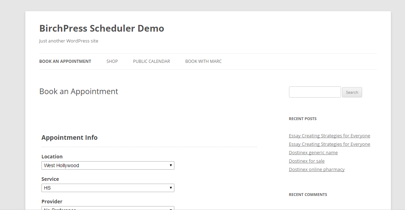Open the Book with Marc menu item
405x210 pixels.
point(203,61)
